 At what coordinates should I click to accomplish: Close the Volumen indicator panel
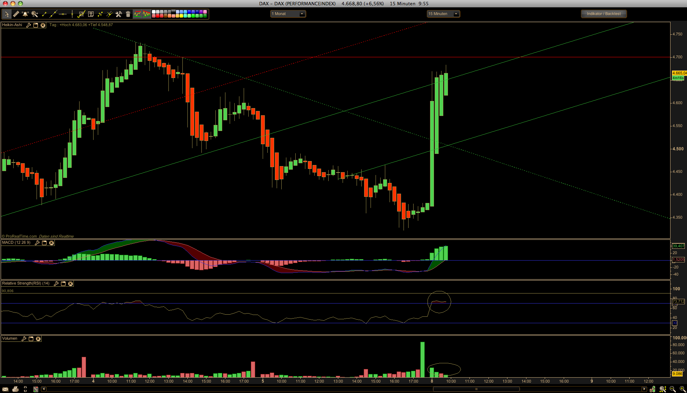pos(38,339)
